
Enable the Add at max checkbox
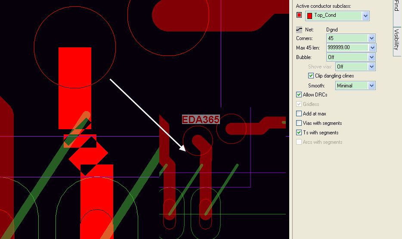[x=299, y=114]
